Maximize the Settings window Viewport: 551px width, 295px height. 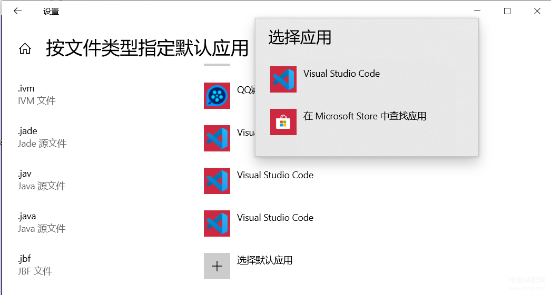[507, 11]
